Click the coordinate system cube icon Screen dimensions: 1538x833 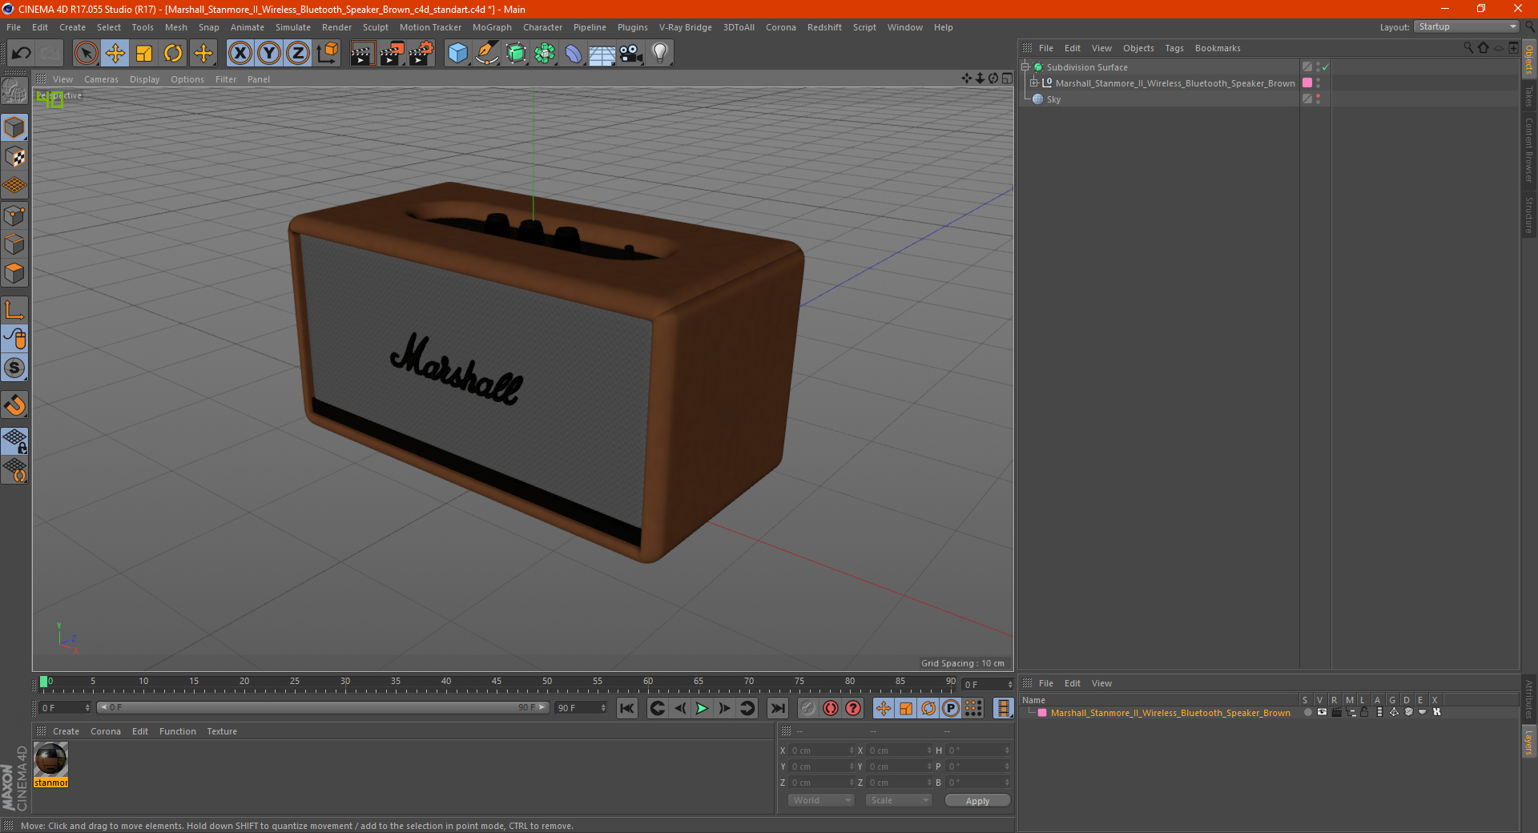pyautogui.click(x=328, y=54)
